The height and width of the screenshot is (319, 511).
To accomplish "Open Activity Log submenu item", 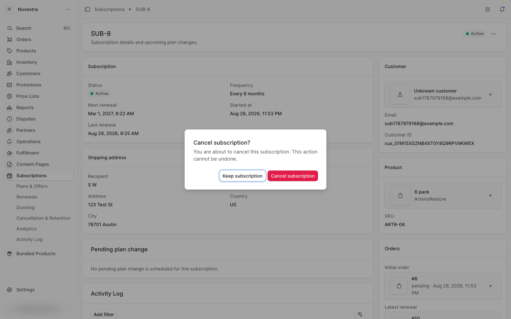I will click(x=29, y=239).
